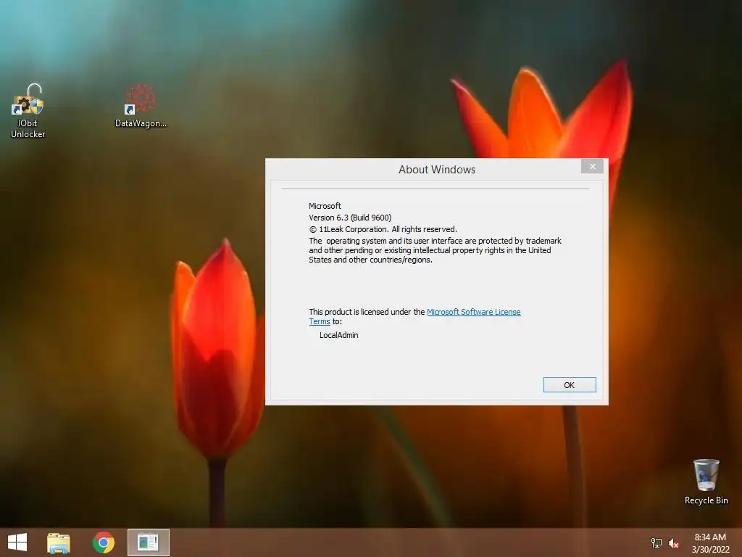Click the 'Recycle Bin' label text
742x557 pixels.
click(x=706, y=500)
